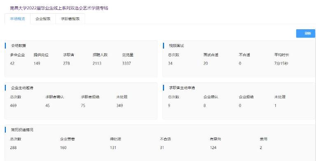The height and width of the screenshot is (161, 316).
Task: Click the 简历投递 total value 288
Action: [x=13, y=148]
